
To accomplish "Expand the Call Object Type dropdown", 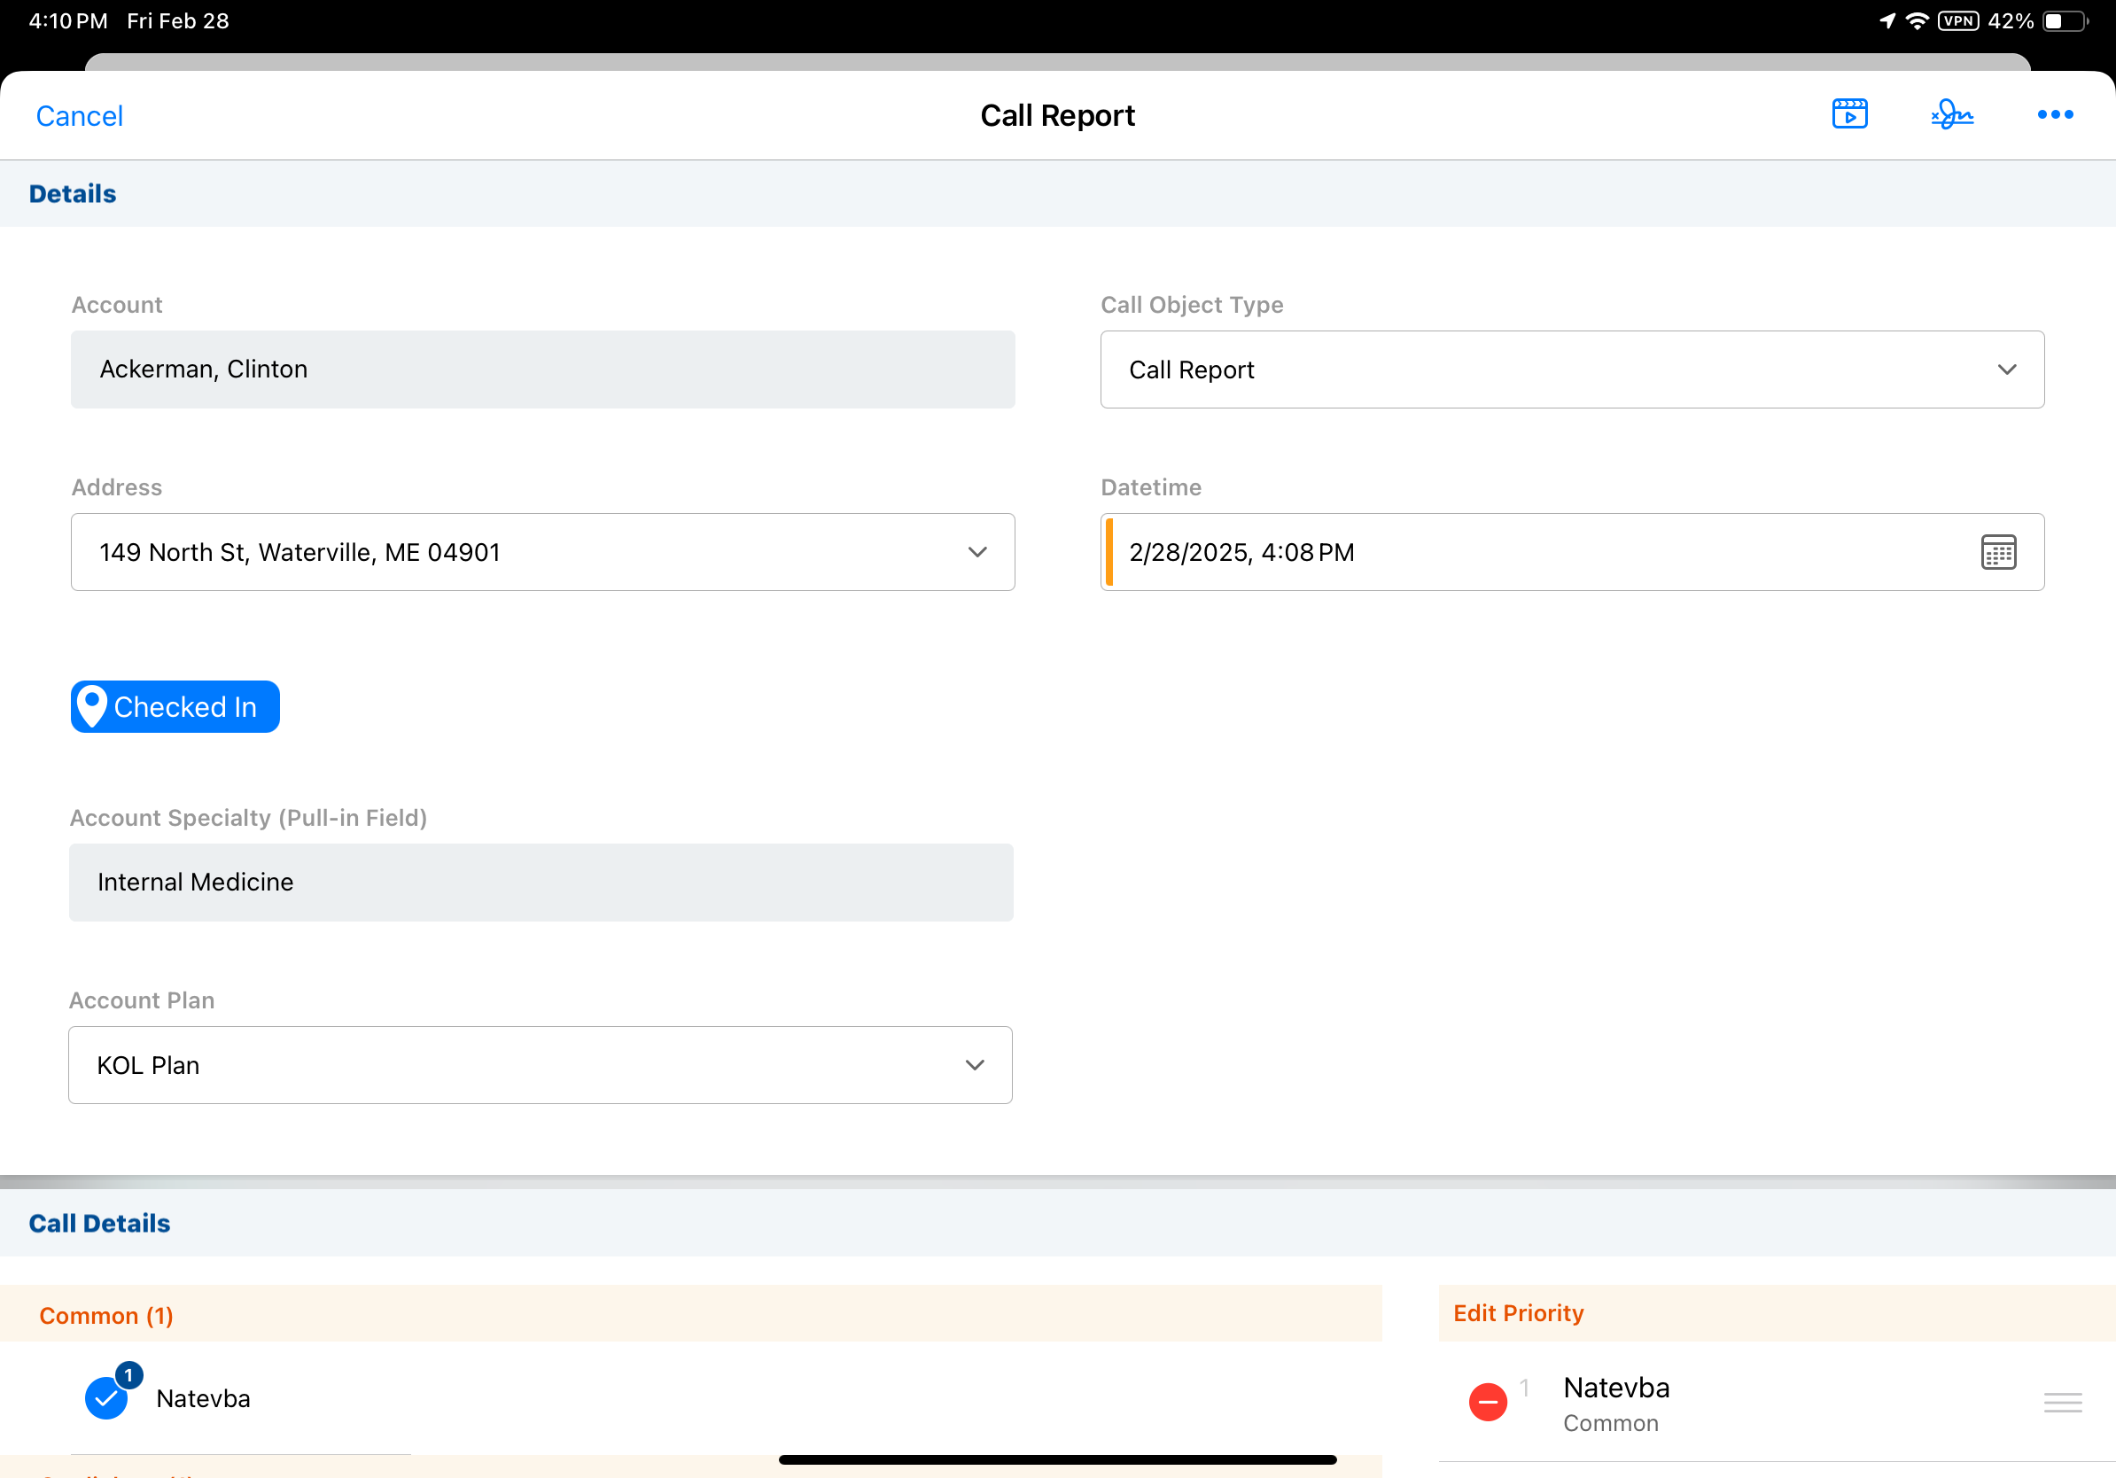I will coord(1571,369).
